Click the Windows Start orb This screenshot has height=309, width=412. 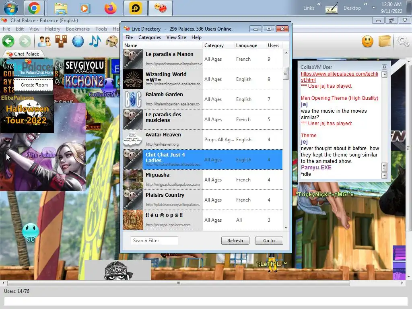[11, 8]
